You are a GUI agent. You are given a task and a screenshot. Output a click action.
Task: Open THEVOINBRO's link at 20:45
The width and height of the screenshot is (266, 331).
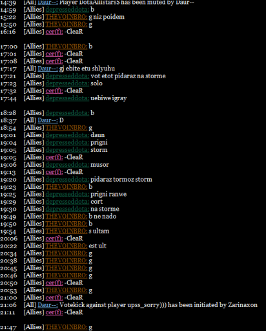pyautogui.click(x=66, y=268)
